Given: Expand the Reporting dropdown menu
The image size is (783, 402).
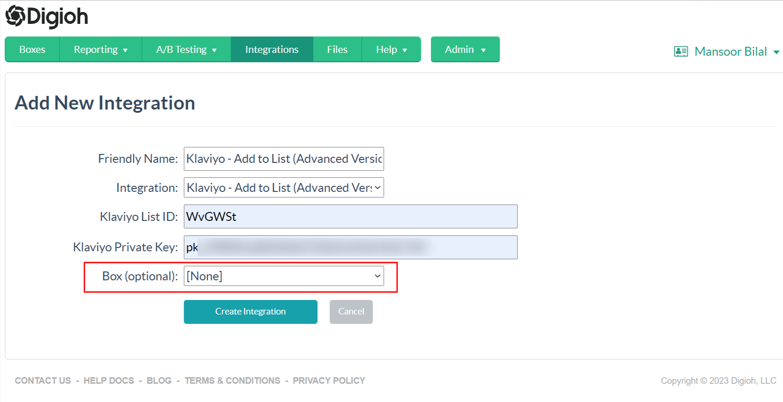Looking at the screenshot, I should click(x=100, y=49).
